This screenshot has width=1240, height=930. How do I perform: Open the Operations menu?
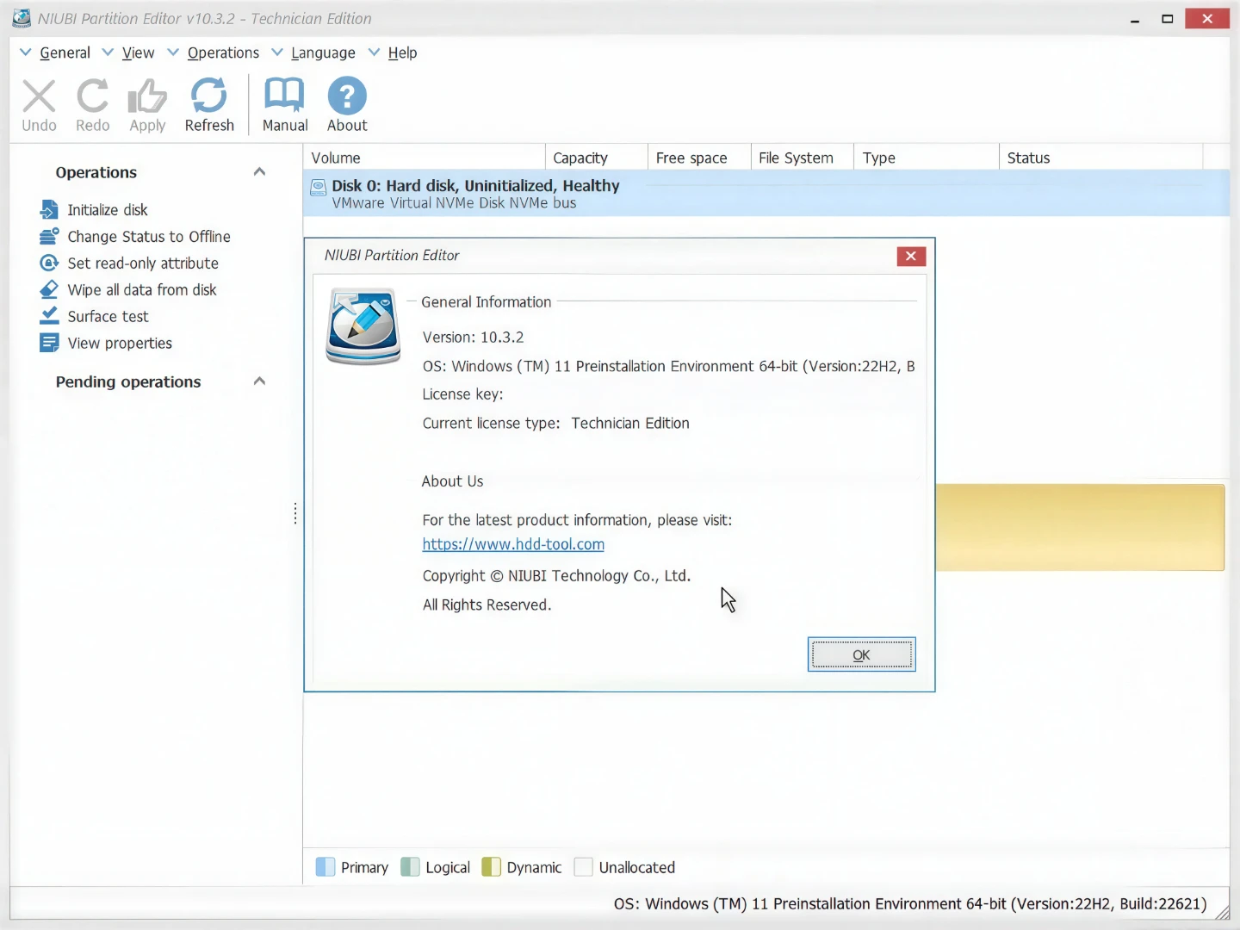tap(223, 53)
